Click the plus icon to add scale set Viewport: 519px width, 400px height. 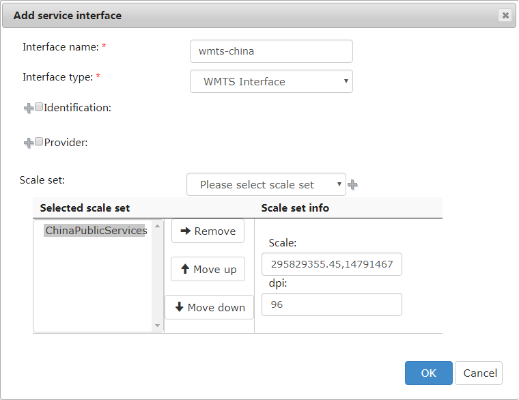tap(352, 185)
